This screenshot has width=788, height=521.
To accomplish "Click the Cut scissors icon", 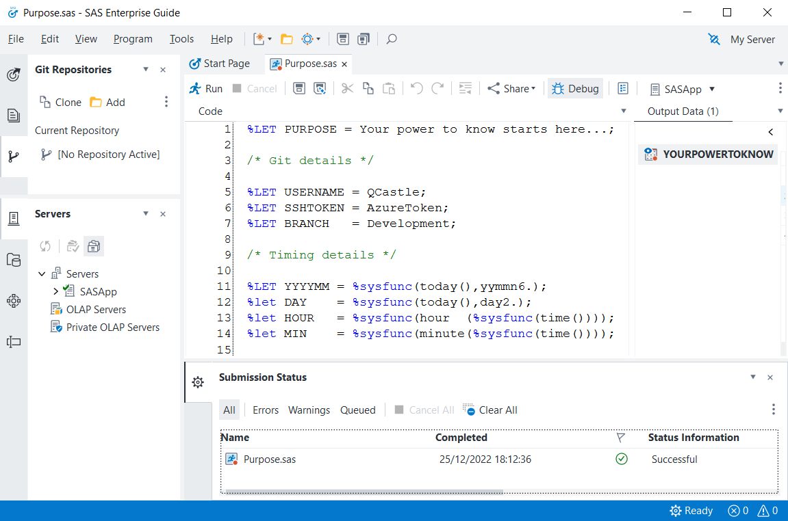I will (348, 89).
